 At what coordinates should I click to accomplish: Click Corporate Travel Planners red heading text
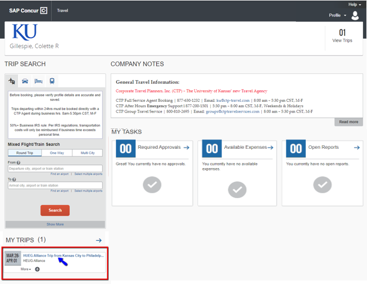pyautogui.click(x=191, y=91)
